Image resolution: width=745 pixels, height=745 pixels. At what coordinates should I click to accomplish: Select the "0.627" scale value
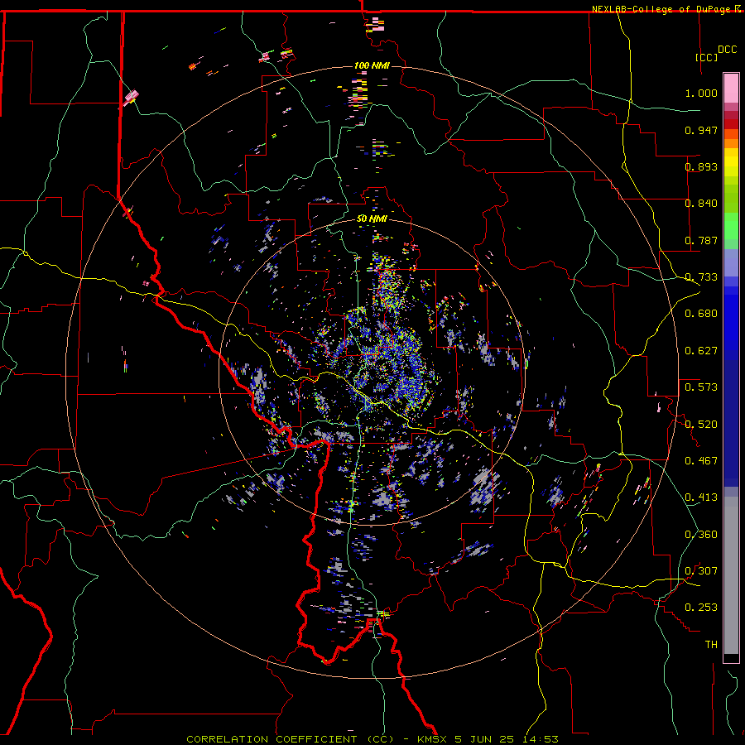(x=701, y=351)
